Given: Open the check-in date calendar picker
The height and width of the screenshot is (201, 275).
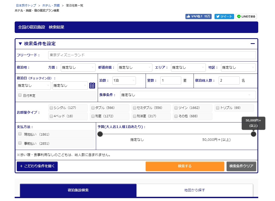Looking at the screenshot, I should pos(92,85).
